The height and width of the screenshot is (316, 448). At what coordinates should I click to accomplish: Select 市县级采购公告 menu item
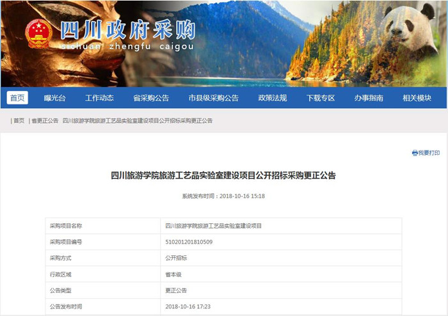[213, 98]
